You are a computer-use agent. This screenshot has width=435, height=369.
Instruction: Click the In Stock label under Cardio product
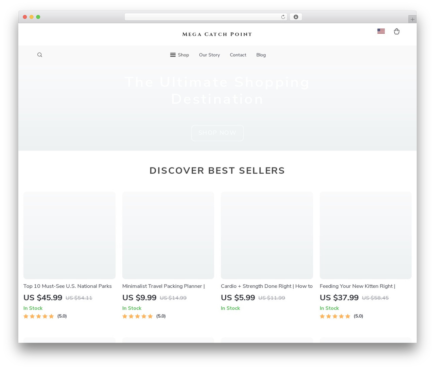click(x=230, y=308)
